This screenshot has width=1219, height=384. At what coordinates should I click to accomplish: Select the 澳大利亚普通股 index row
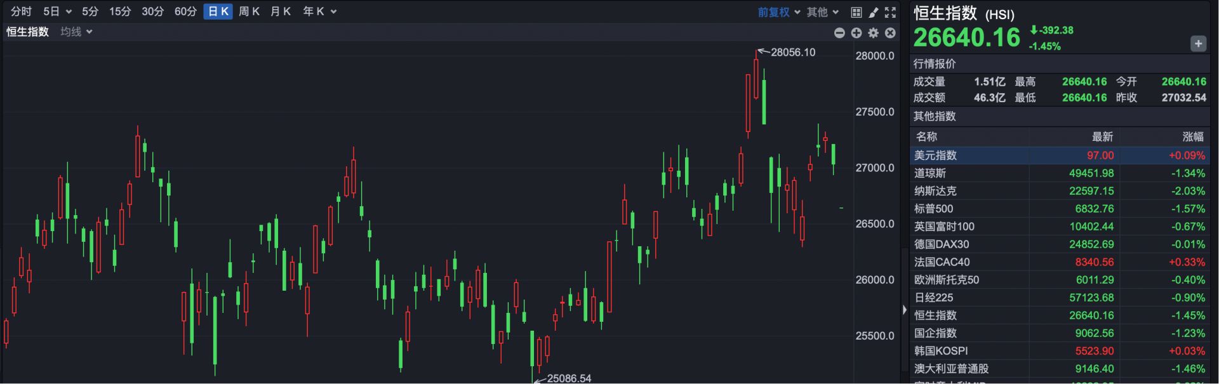tap(1060, 369)
